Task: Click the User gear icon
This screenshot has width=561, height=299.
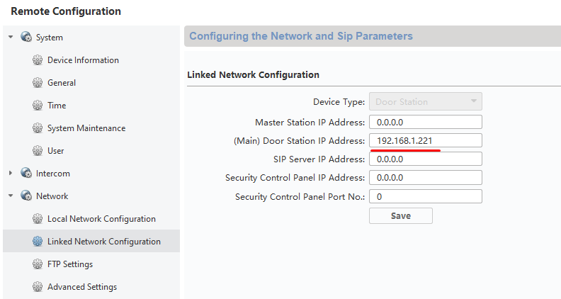Action: coord(38,151)
